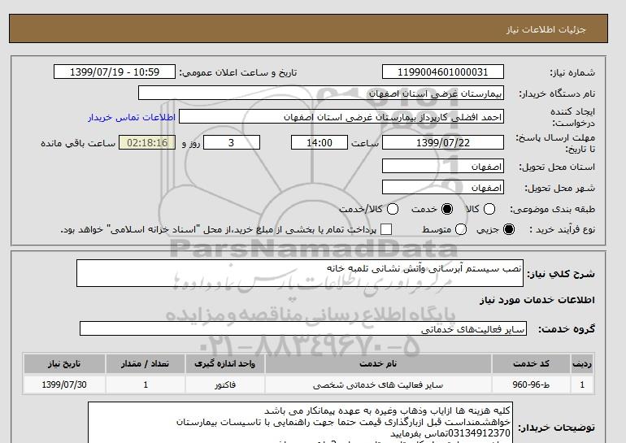Select the خدمت radio button

[447, 209]
